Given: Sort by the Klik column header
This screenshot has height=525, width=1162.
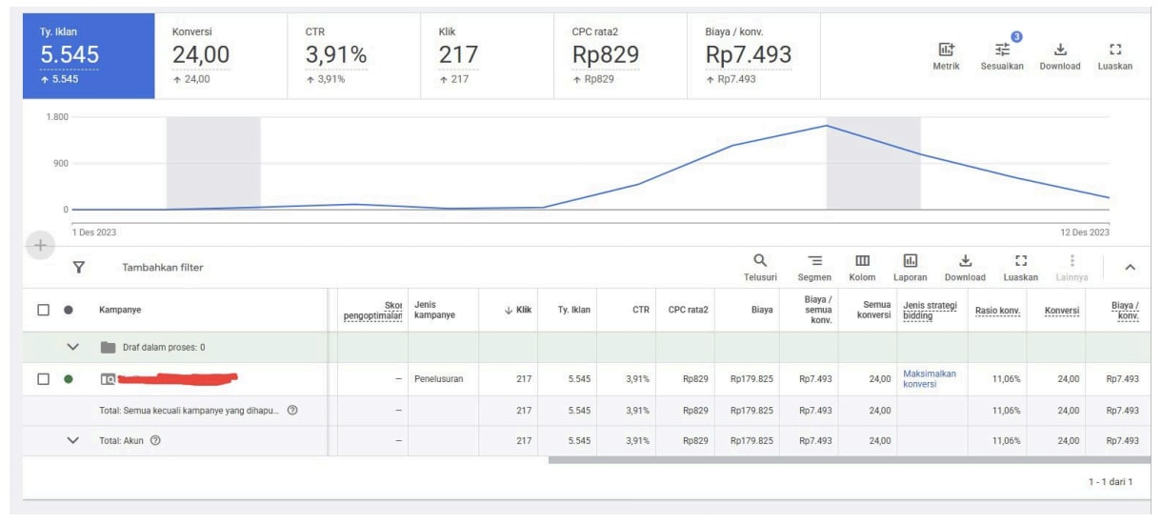Looking at the screenshot, I should (x=517, y=311).
